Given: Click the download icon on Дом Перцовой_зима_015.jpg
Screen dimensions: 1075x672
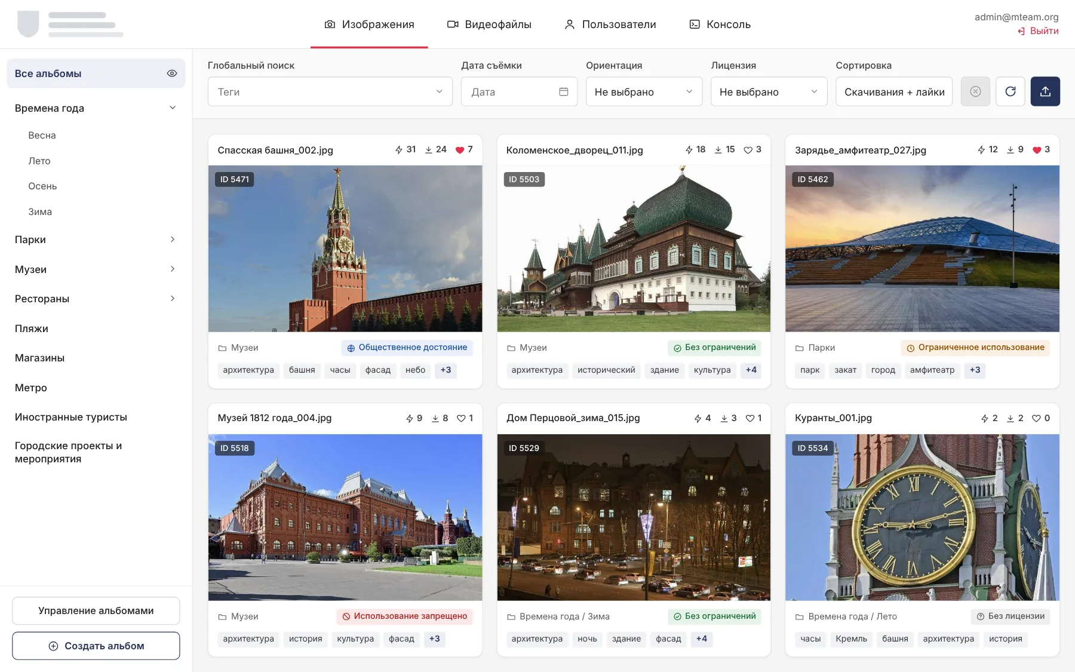Looking at the screenshot, I should 724,418.
